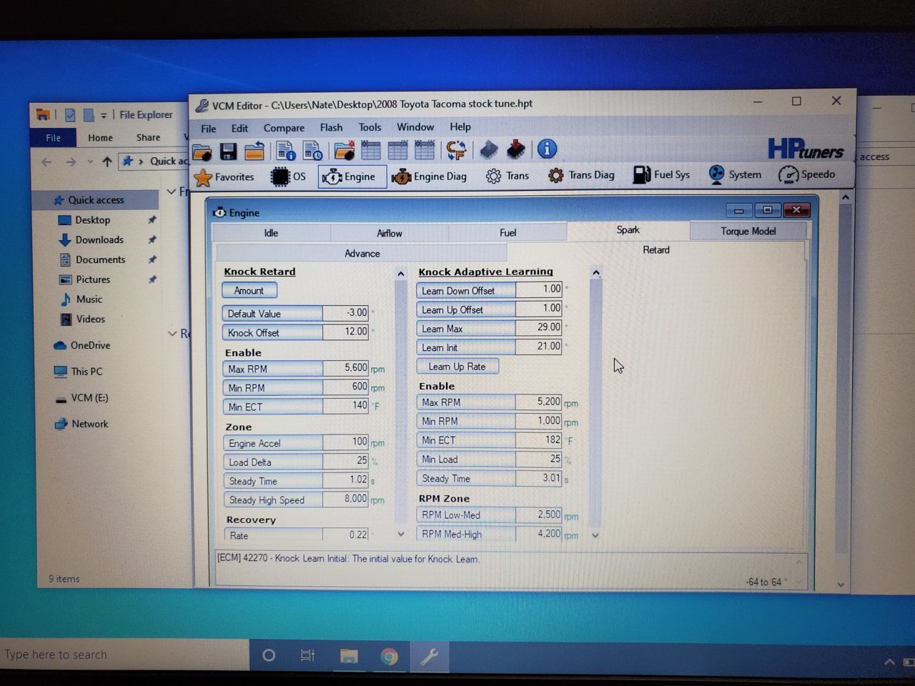
Task: Open the file history icon with clock
Action: 312,151
